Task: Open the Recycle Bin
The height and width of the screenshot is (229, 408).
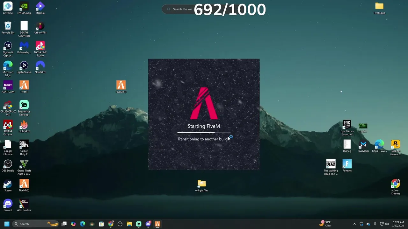Action: coord(8,28)
